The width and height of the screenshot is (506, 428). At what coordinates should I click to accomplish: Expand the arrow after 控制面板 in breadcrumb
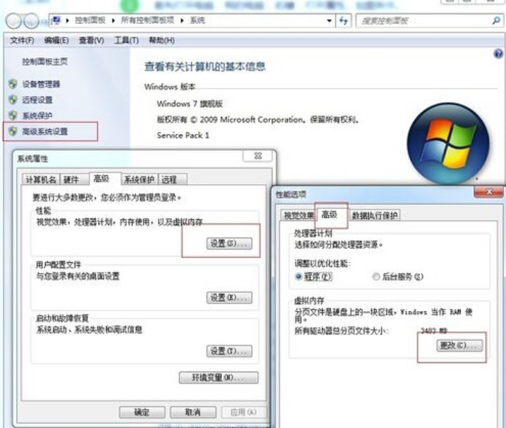pyautogui.click(x=113, y=20)
